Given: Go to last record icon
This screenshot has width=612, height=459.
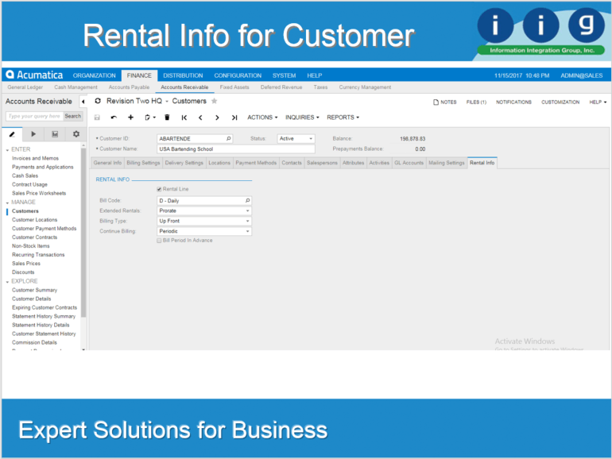Looking at the screenshot, I should 234,118.
